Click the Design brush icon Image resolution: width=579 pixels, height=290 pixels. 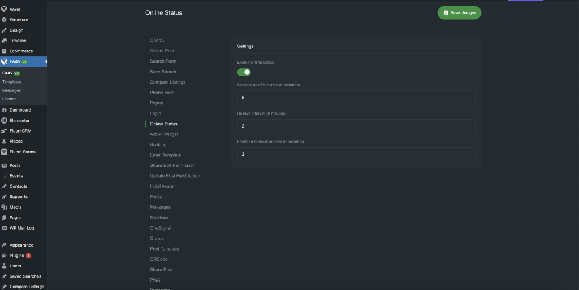pyautogui.click(x=5, y=30)
